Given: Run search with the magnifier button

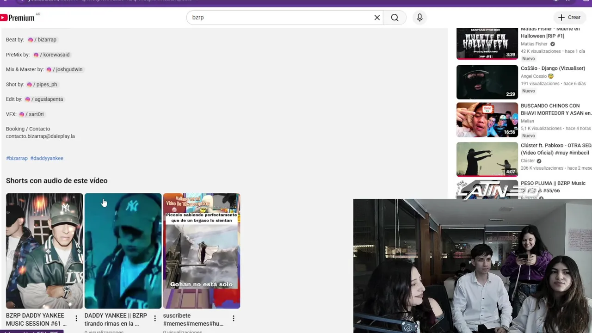Looking at the screenshot, I should 395,18.
